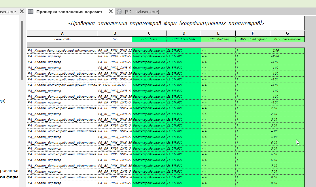Click level 4.00 in the Клапан_партнер row
This screenshot has height=187, width=316.
287,137
